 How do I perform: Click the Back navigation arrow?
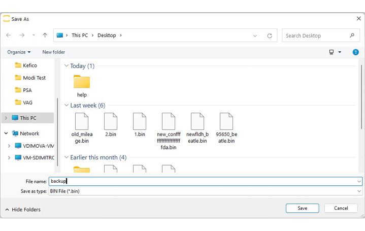(x=9, y=36)
